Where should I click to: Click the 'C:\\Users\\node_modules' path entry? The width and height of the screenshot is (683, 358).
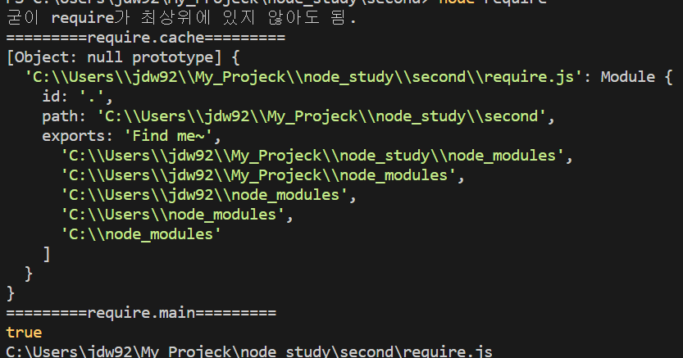point(177,215)
